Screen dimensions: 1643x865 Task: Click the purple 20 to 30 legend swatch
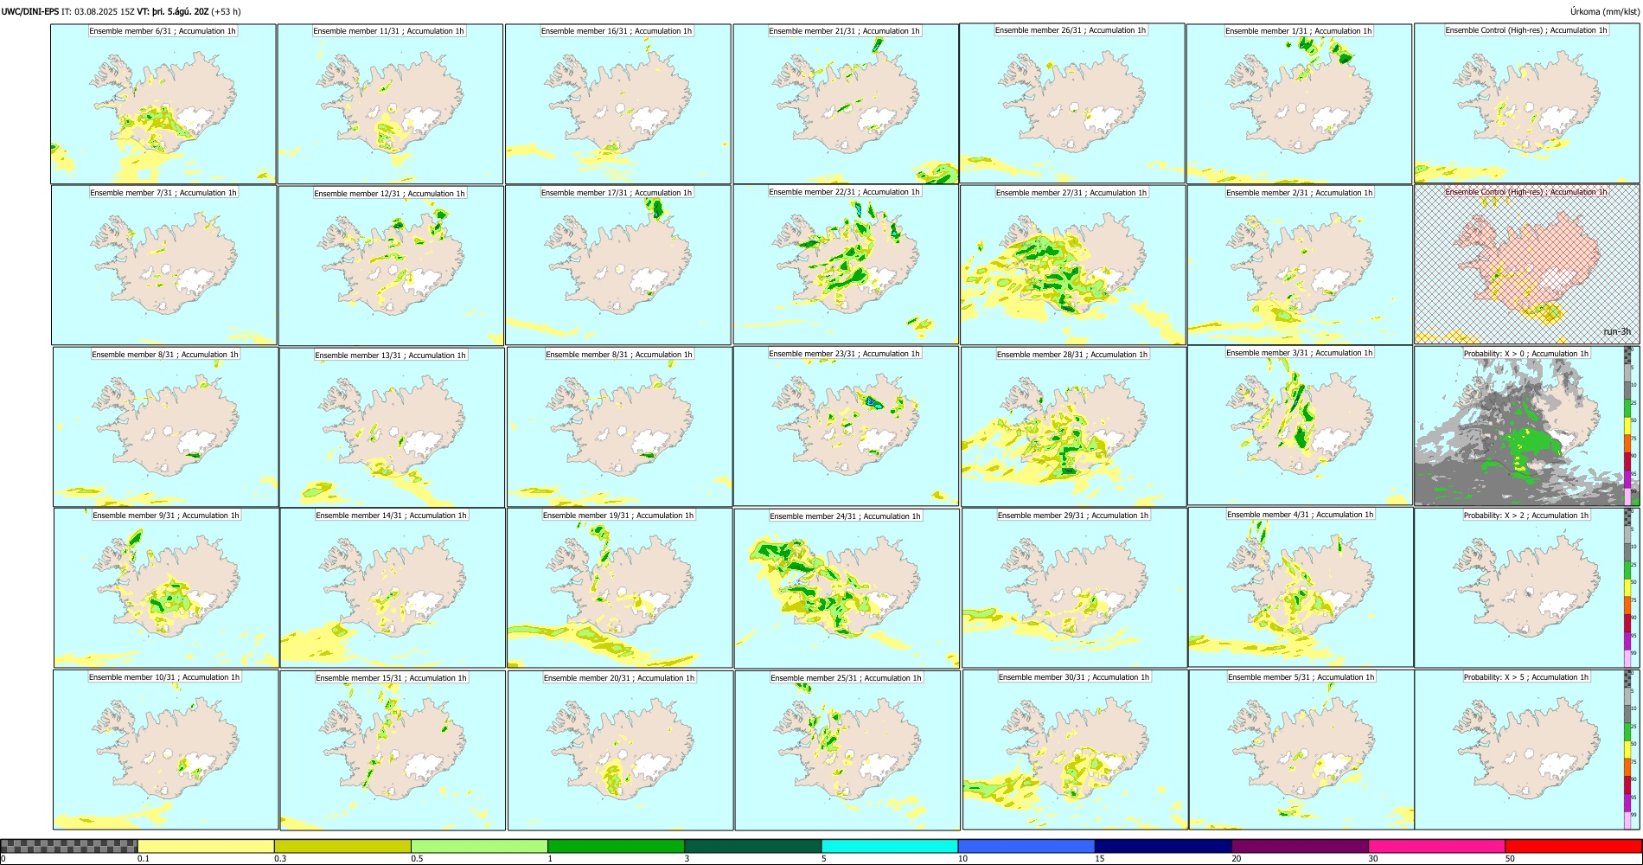click(x=1300, y=846)
